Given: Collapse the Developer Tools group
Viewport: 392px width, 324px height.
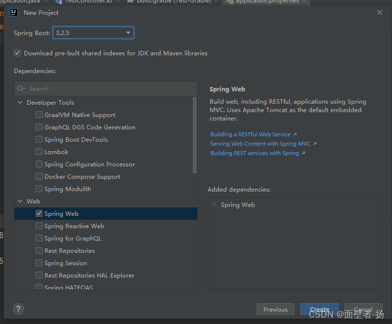Looking at the screenshot, I should [x=20, y=102].
